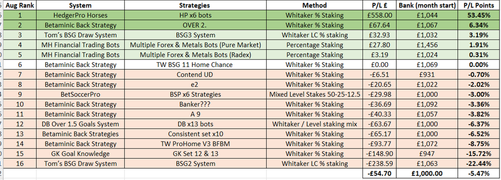Screen dimensions: 501x180
Task: Click the Pure Market Forex bots cell
Action: click(x=195, y=45)
